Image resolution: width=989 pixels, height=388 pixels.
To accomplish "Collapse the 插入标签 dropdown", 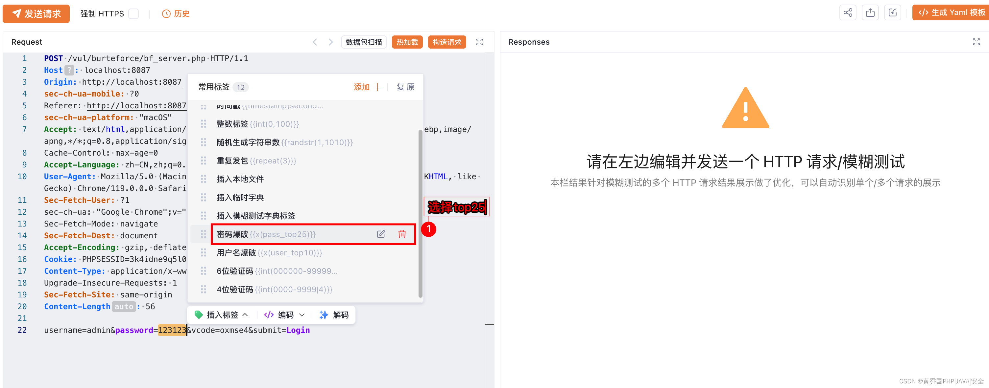I will coord(221,315).
